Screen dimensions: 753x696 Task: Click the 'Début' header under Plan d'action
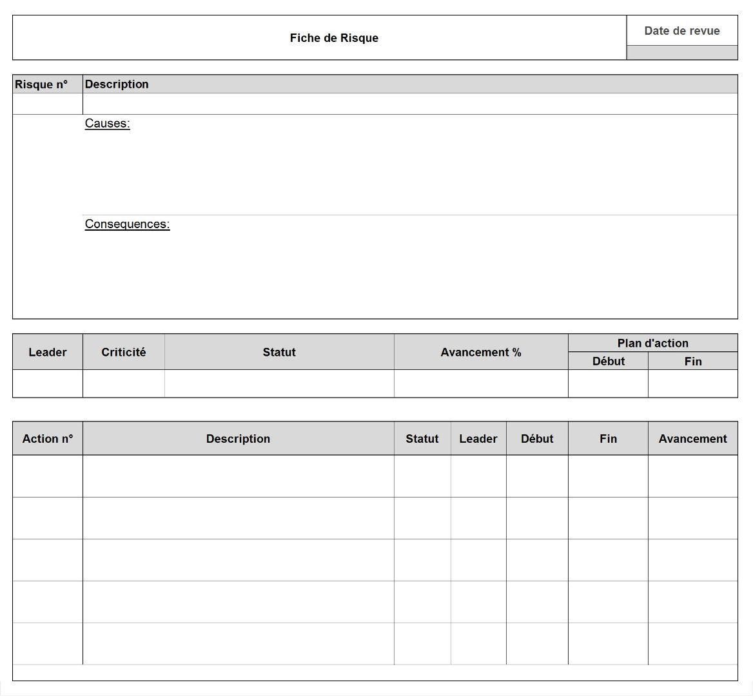coord(608,361)
